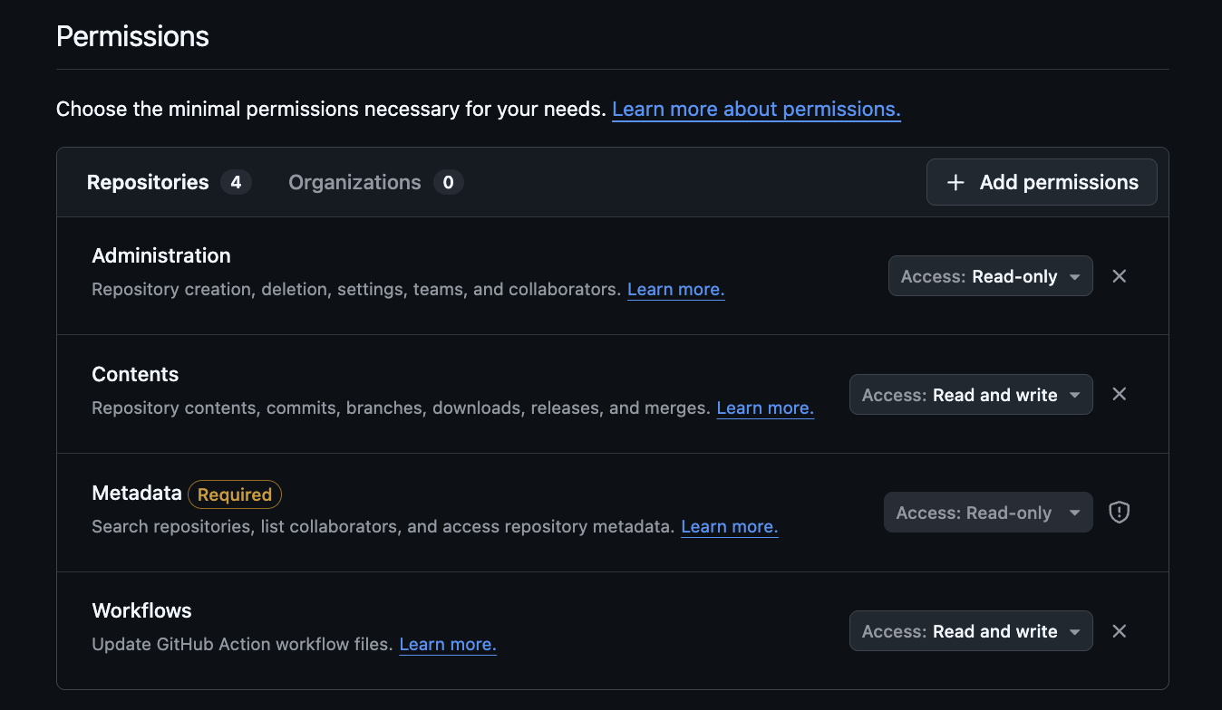Remove the Workflows permission with its X icon
The image size is (1222, 710).
pyautogui.click(x=1119, y=631)
